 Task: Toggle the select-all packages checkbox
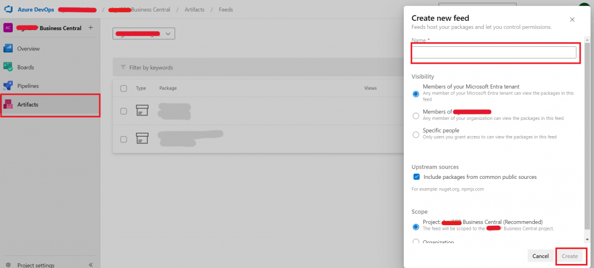tap(124, 88)
